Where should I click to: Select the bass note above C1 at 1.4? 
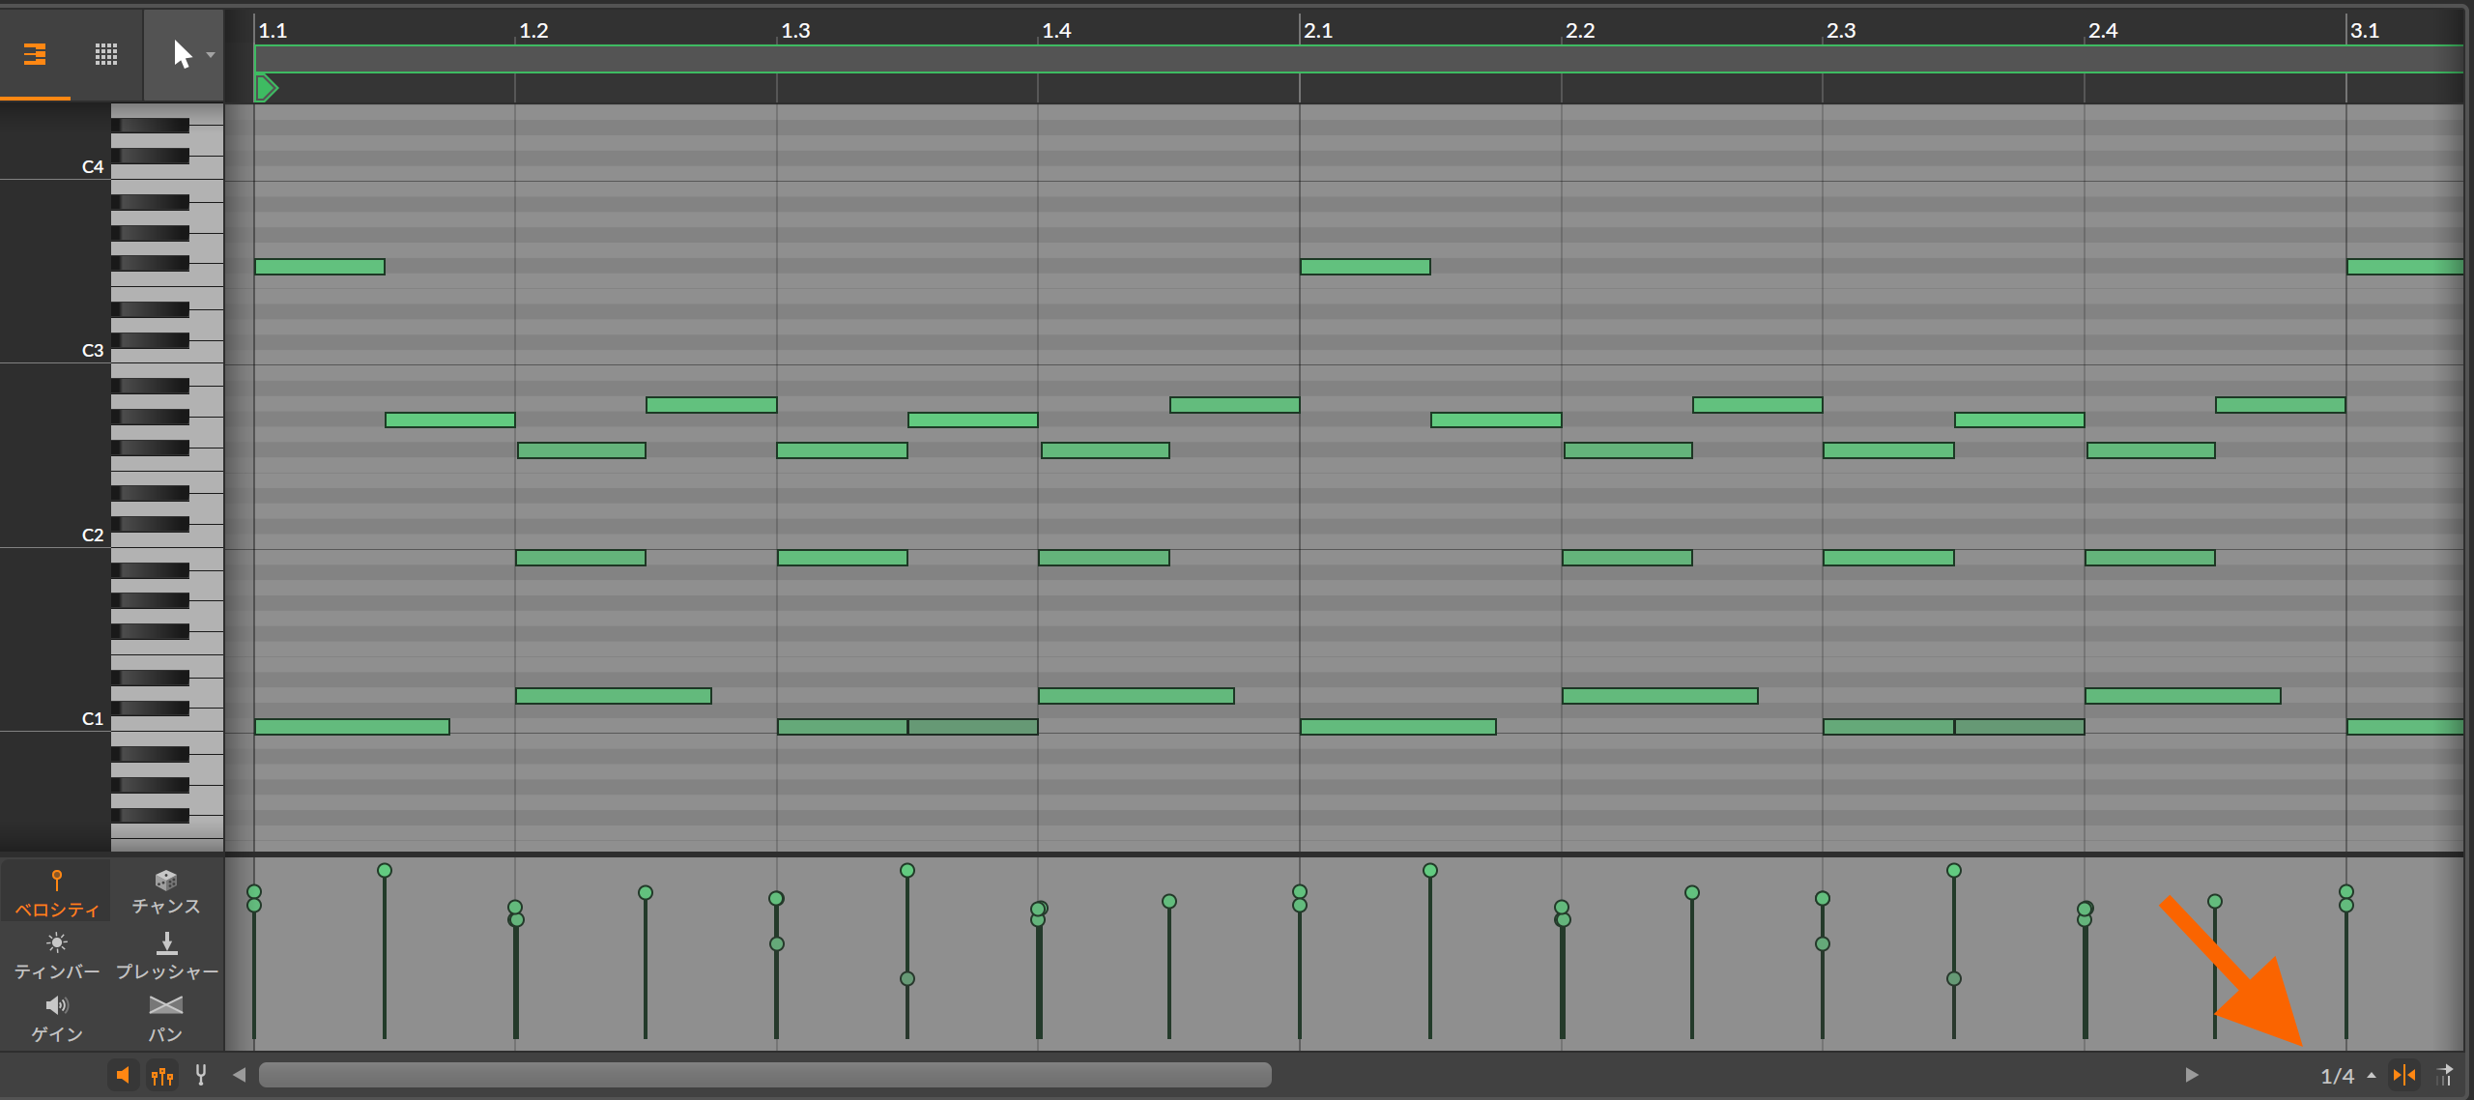pyautogui.click(x=1136, y=696)
